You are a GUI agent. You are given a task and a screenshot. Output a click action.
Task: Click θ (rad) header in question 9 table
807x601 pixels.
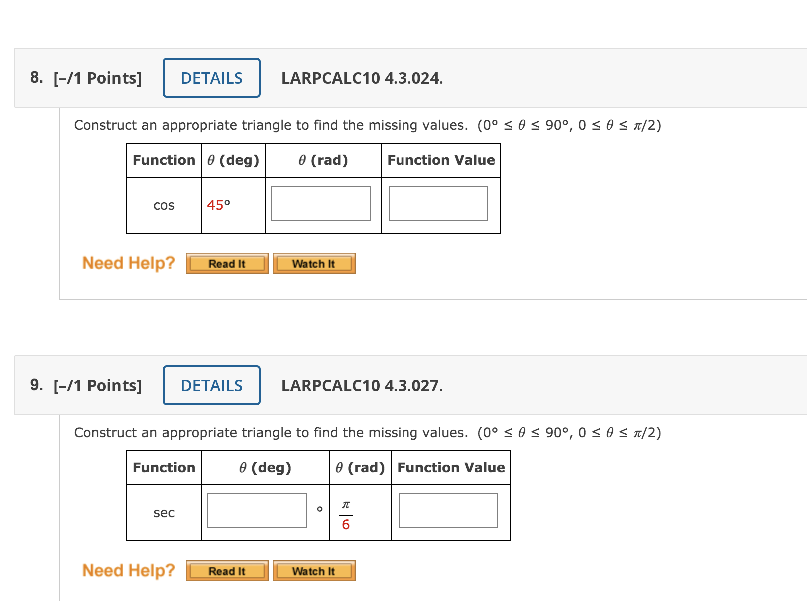coord(360,468)
